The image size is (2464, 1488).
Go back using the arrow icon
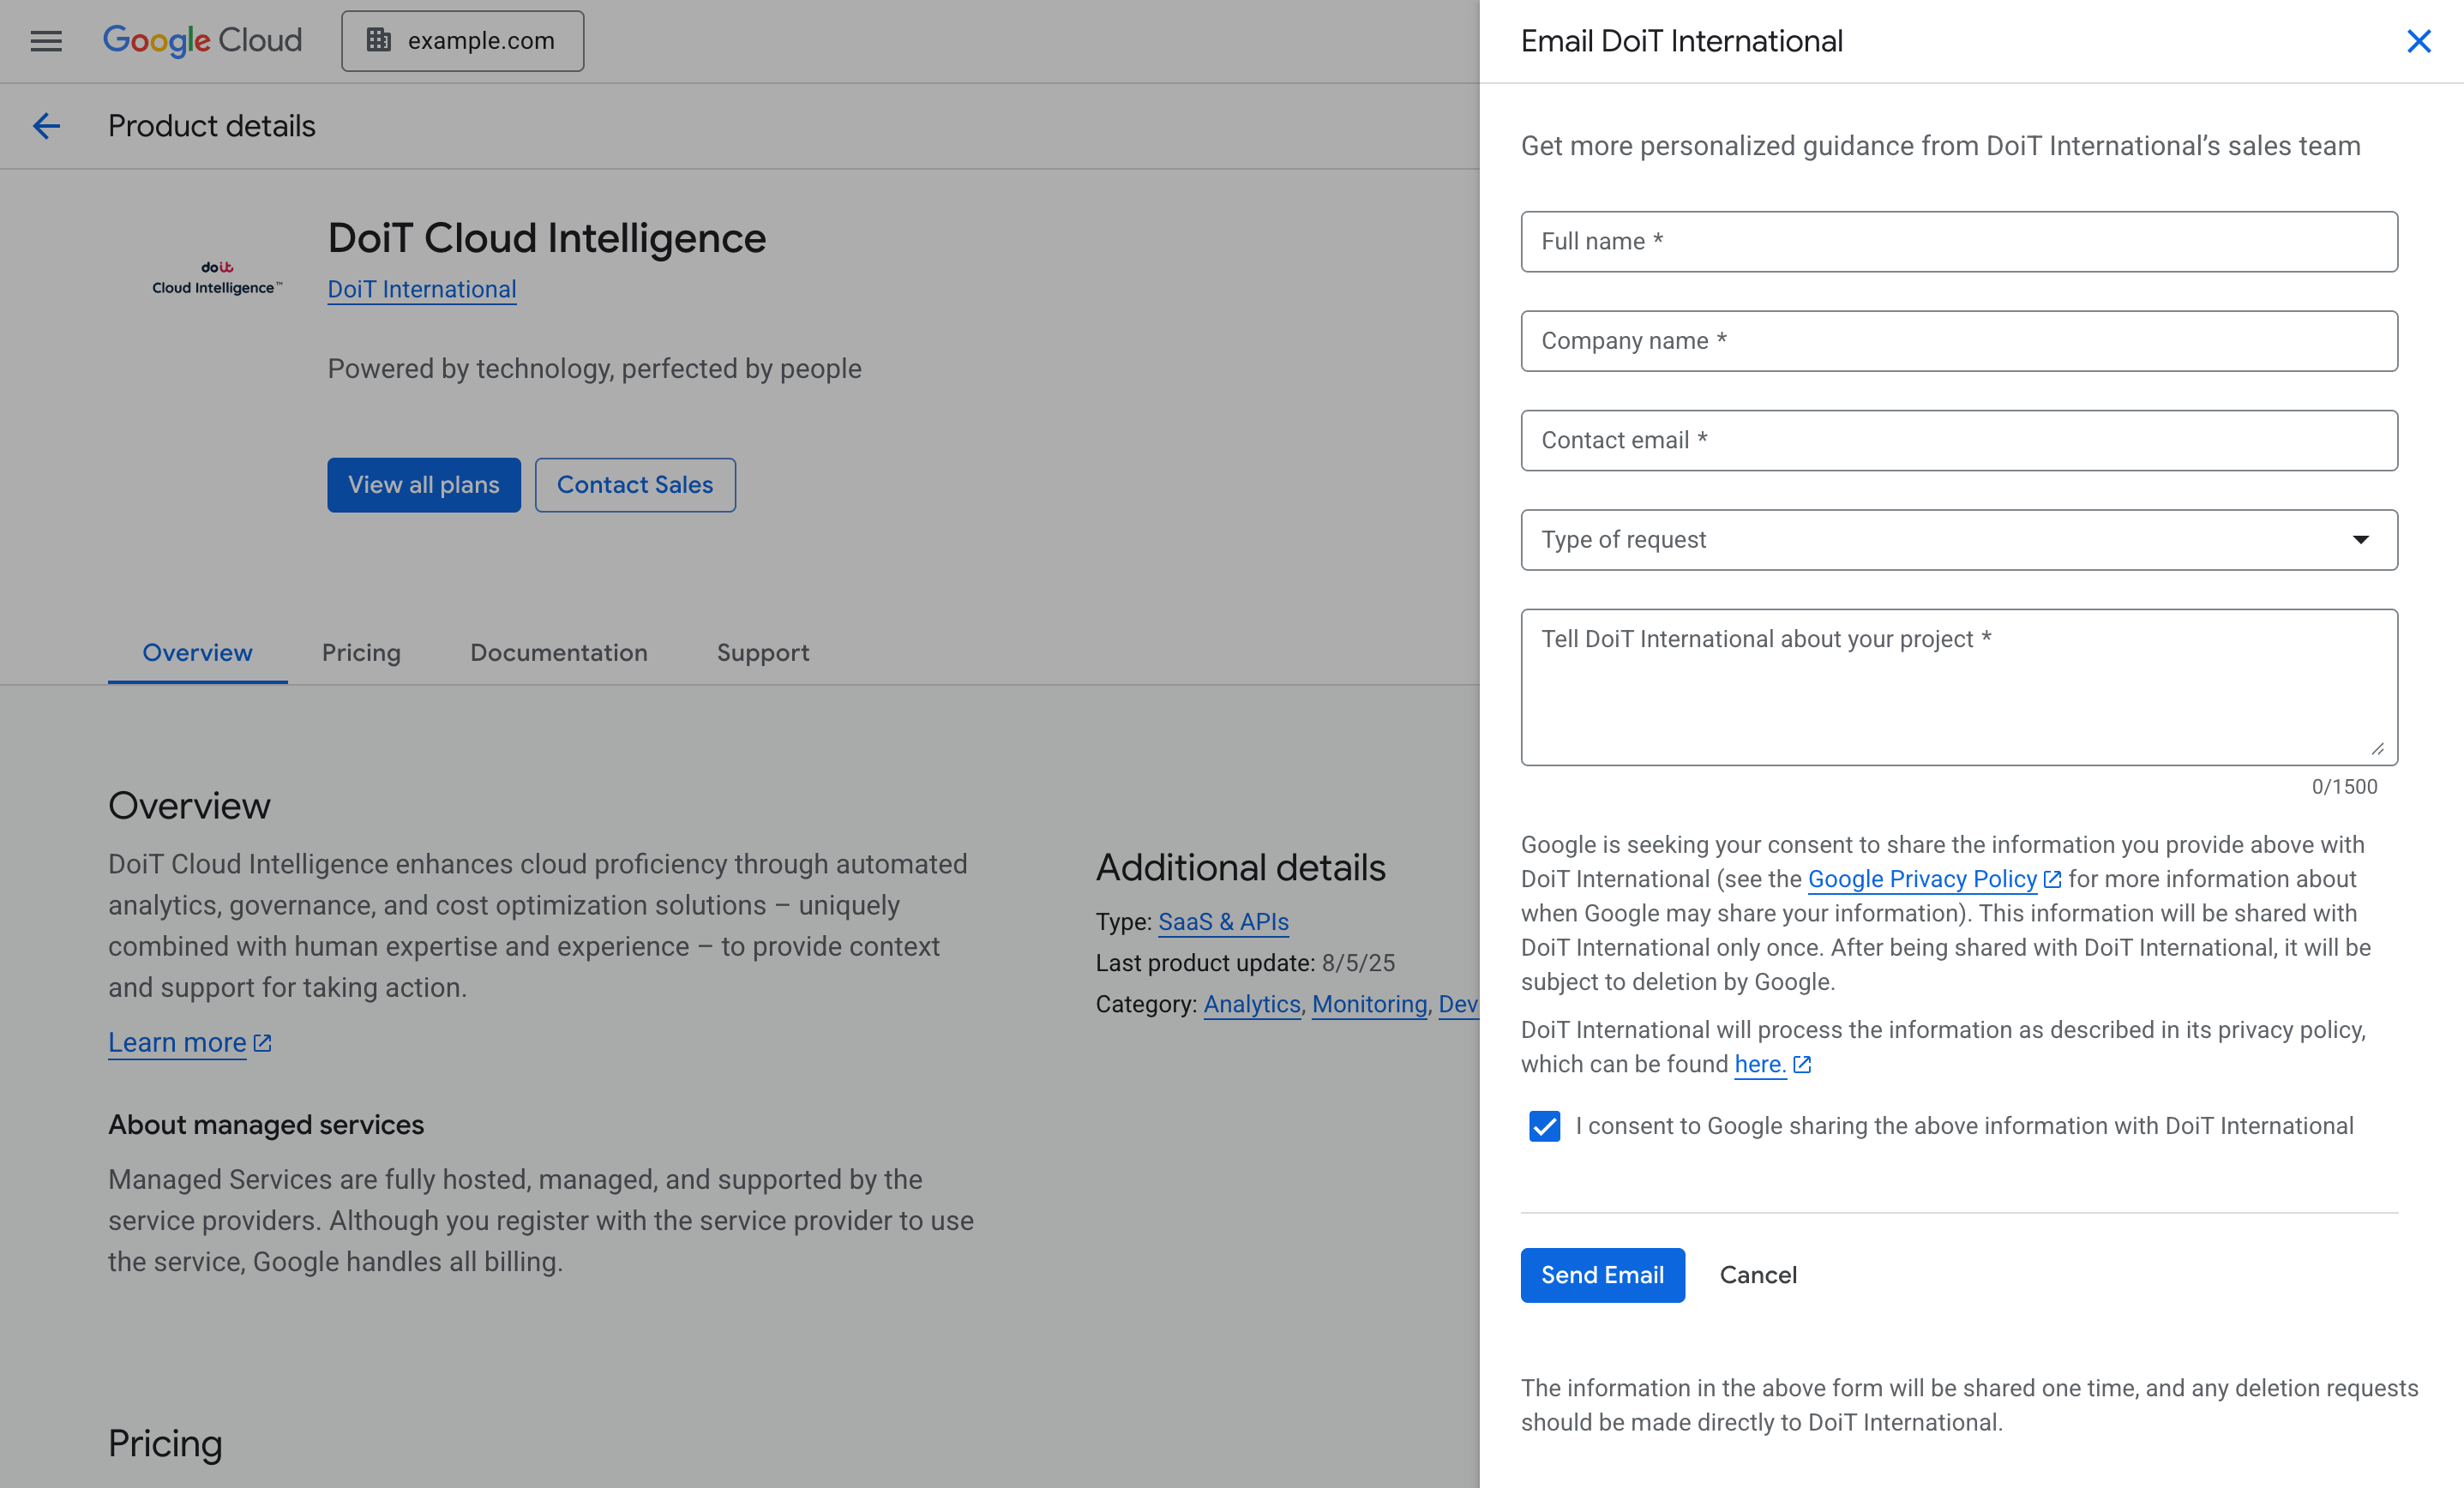(46, 126)
